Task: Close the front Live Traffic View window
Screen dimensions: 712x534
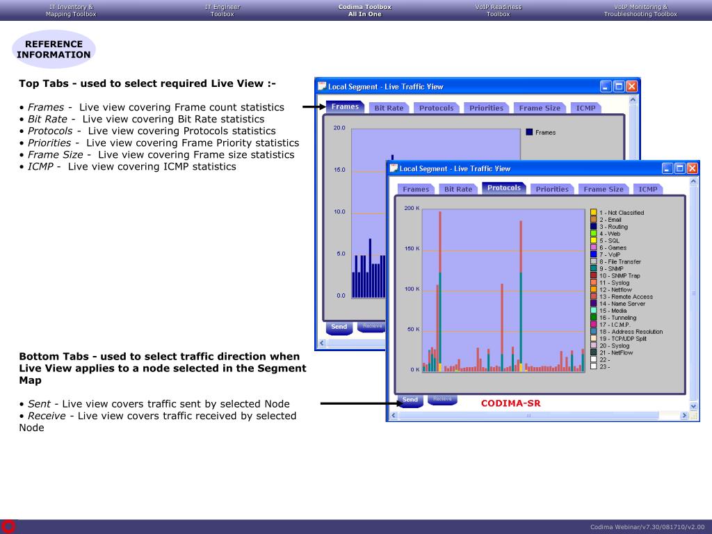Action: point(692,168)
